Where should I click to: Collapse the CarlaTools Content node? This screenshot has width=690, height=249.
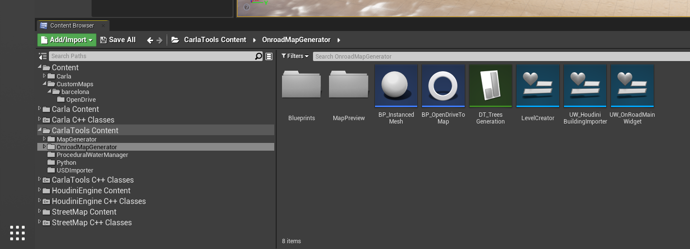pyautogui.click(x=40, y=130)
